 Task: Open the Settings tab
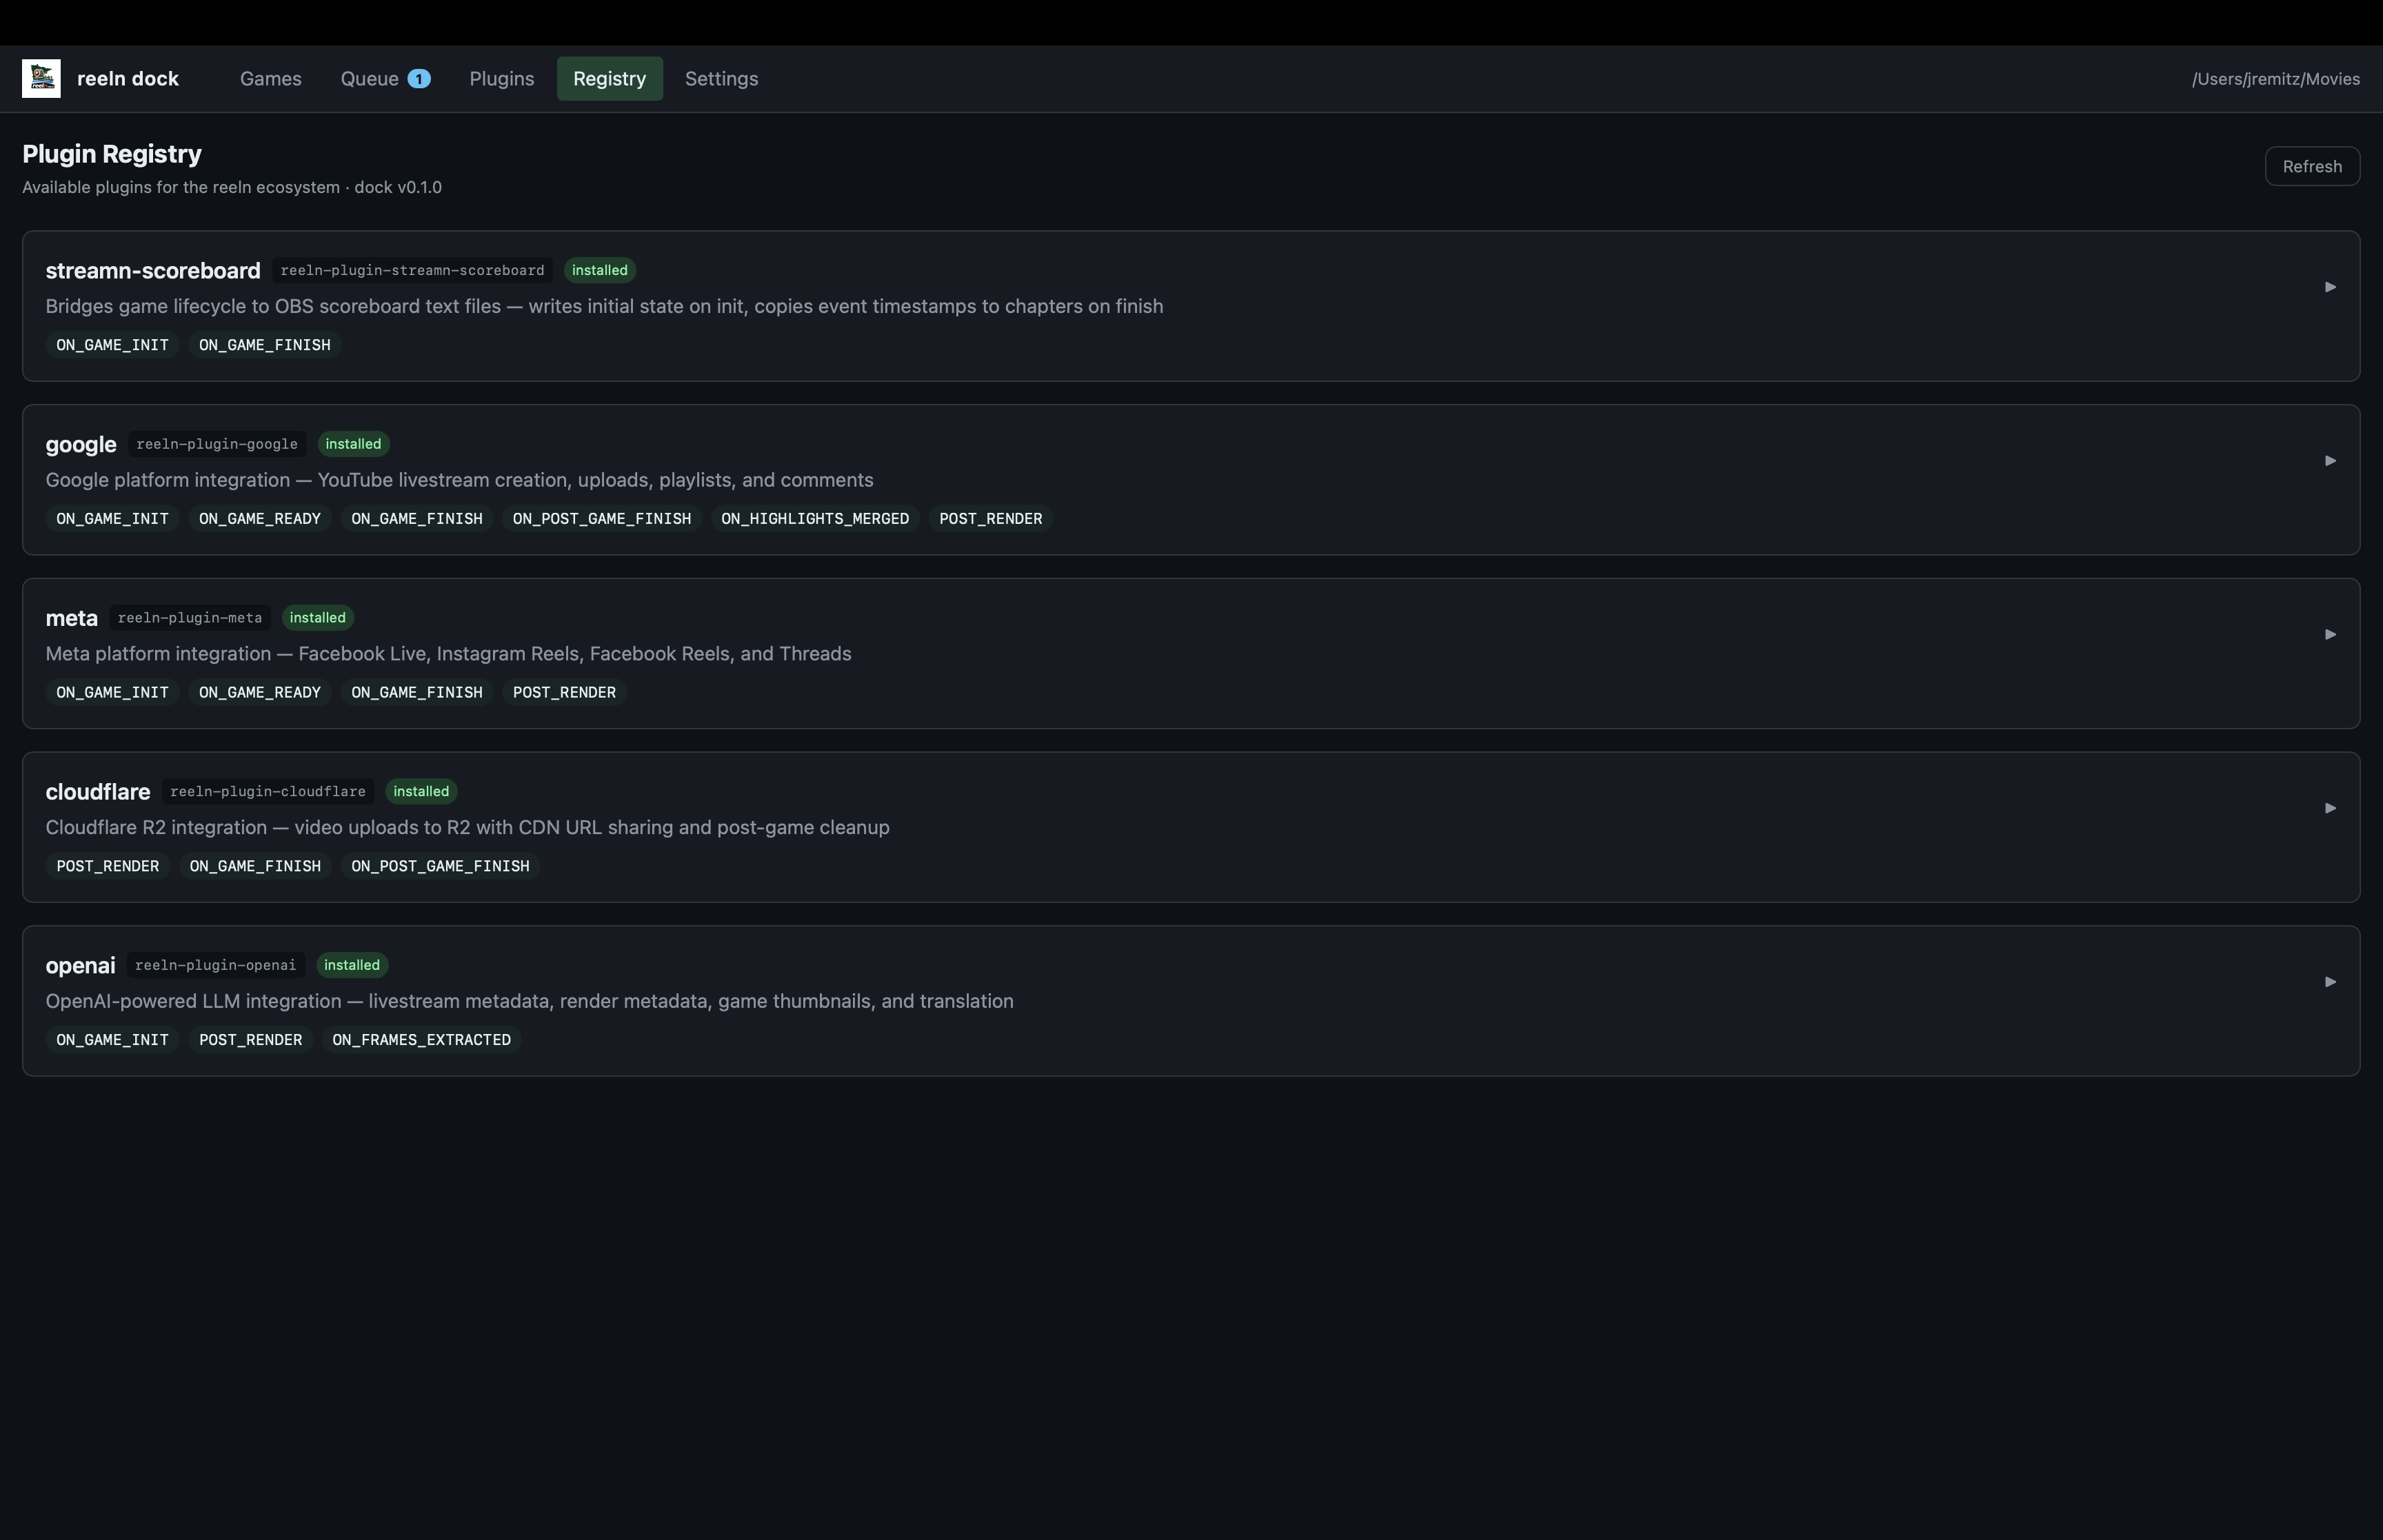721,78
